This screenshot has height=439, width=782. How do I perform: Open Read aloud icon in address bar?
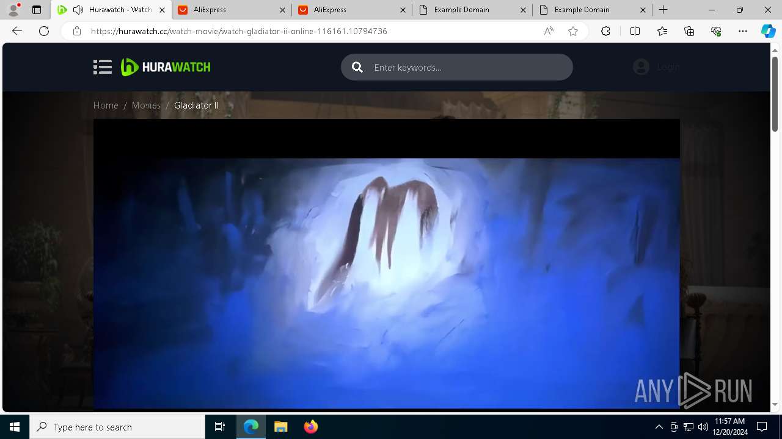549,31
